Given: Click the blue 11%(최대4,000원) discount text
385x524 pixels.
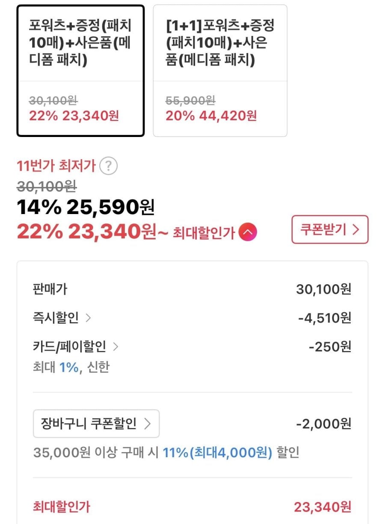Looking at the screenshot, I should click(x=217, y=453).
